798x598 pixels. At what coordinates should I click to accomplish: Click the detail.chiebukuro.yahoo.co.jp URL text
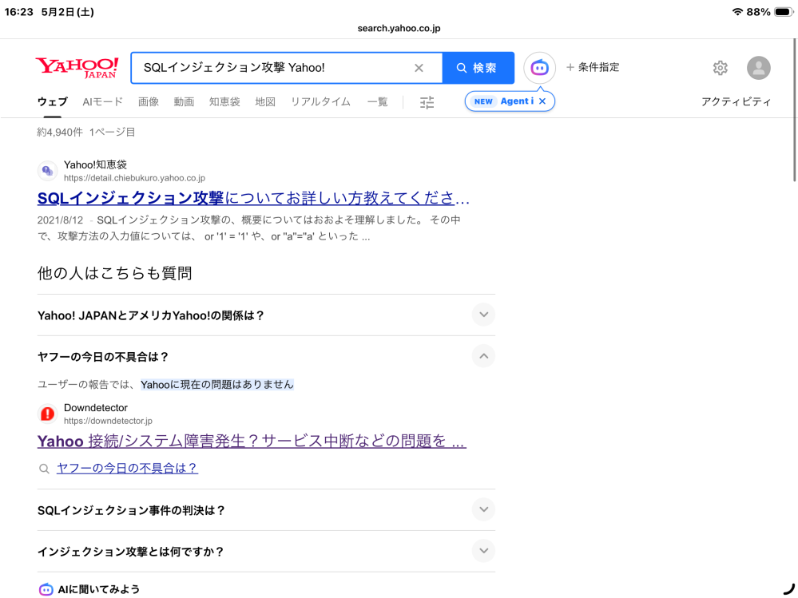[134, 178]
